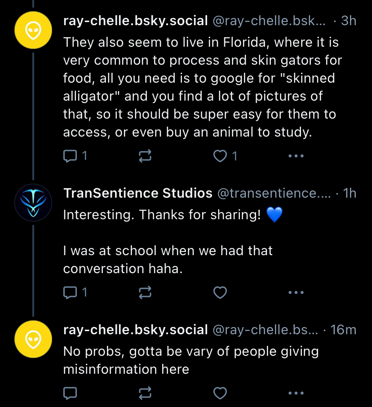Reply to the misinformation post
Image resolution: width=372 pixels, height=407 pixels.
point(71,393)
